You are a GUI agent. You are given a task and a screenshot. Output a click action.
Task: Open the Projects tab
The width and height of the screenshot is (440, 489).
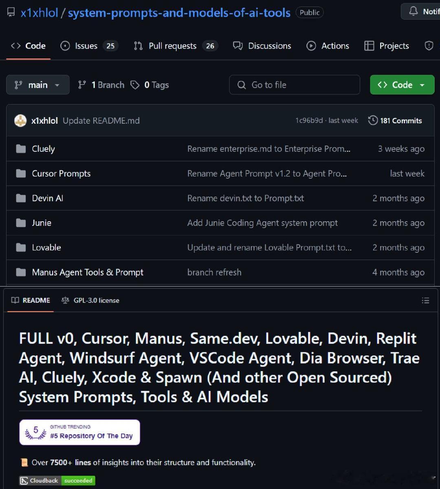coord(387,46)
